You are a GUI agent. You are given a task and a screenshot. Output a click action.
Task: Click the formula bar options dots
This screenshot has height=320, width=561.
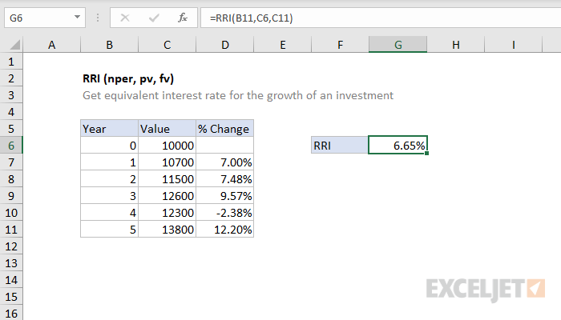point(98,18)
